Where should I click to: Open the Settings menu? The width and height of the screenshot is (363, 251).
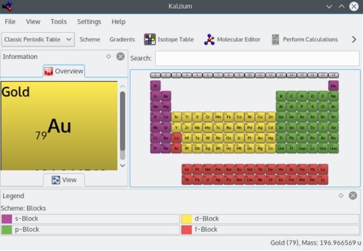[89, 21]
